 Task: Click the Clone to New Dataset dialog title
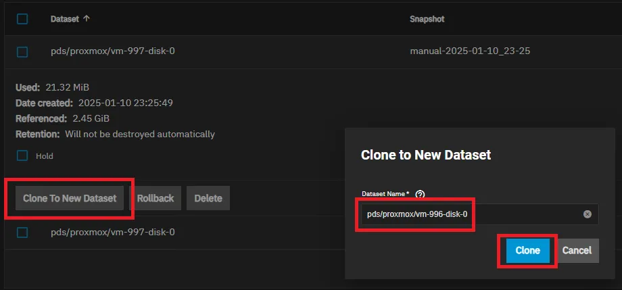pyautogui.click(x=426, y=155)
